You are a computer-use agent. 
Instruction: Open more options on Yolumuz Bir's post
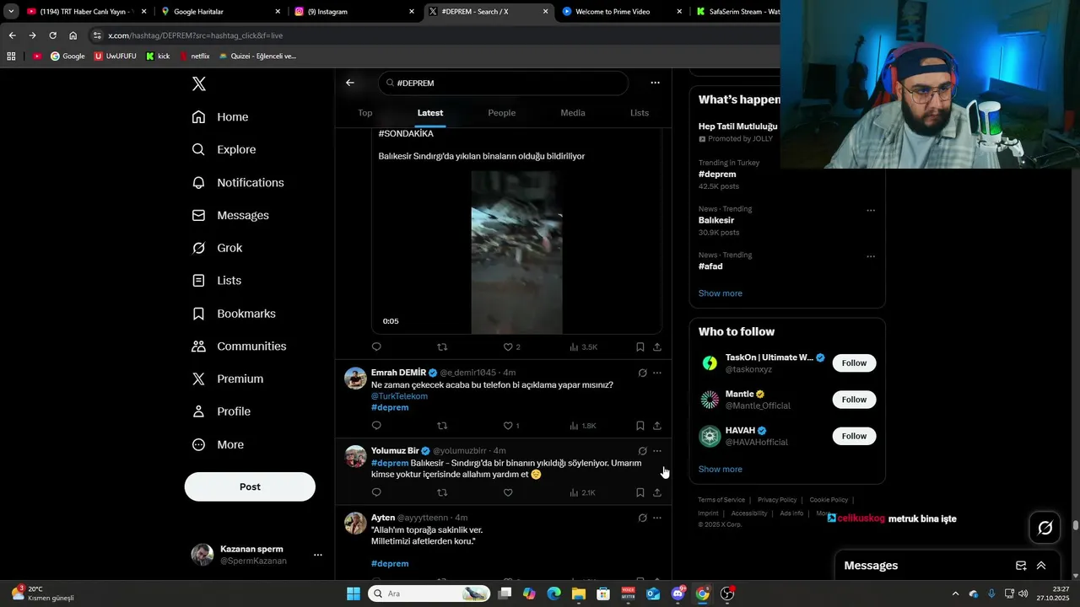point(657,451)
